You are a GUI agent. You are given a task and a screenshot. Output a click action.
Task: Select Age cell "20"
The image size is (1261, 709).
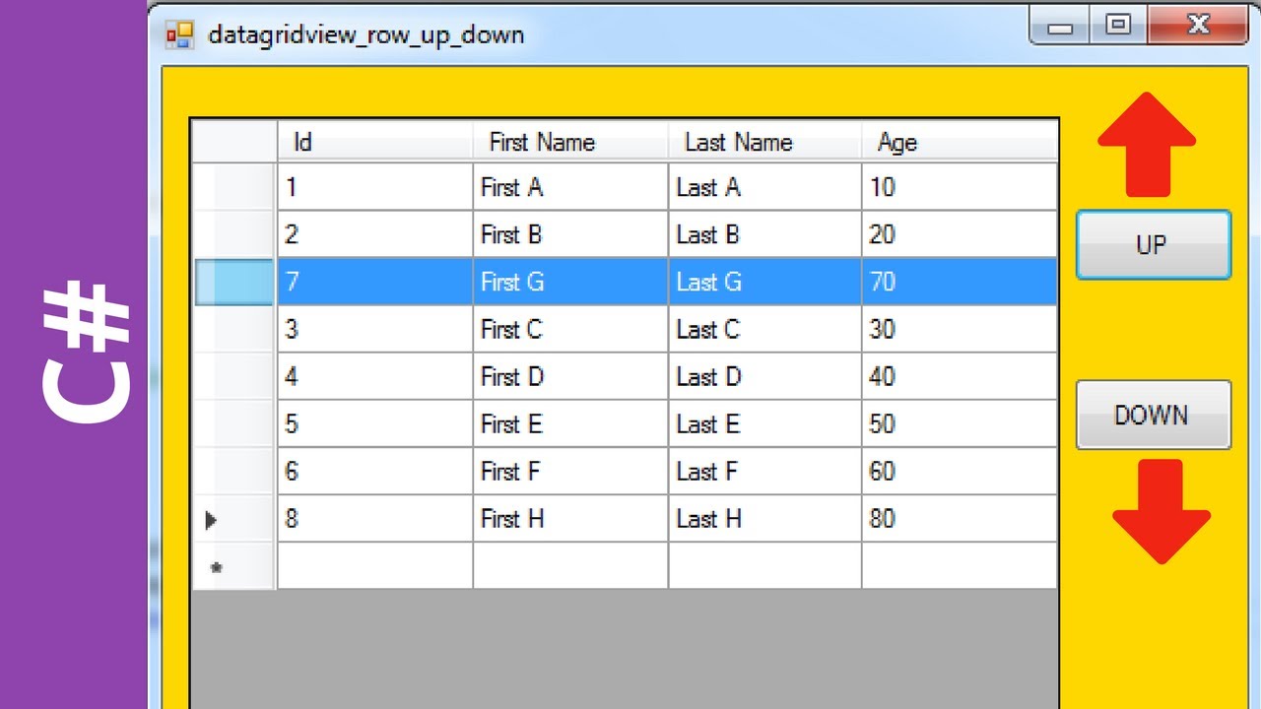click(x=960, y=234)
